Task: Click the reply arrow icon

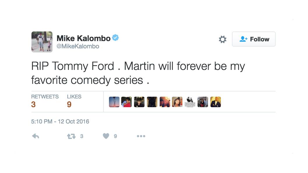Action: [35, 136]
